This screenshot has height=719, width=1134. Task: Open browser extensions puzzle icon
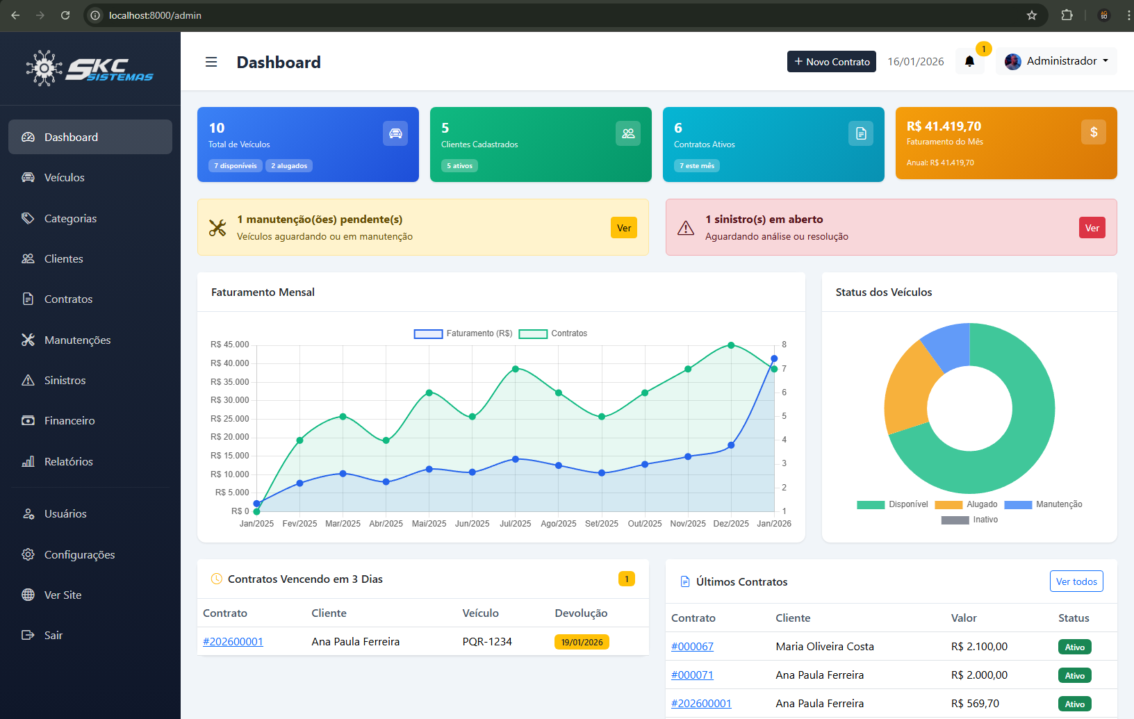1067,15
